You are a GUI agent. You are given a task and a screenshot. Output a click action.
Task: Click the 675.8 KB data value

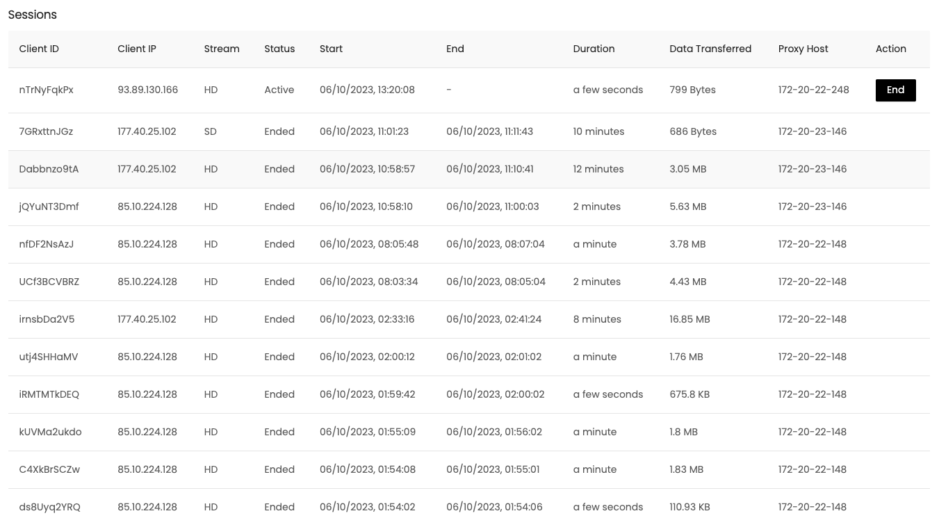(689, 394)
